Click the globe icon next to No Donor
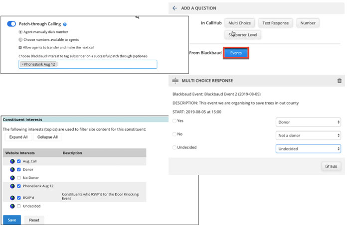The height and width of the screenshot is (249, 349). (12, 178)
